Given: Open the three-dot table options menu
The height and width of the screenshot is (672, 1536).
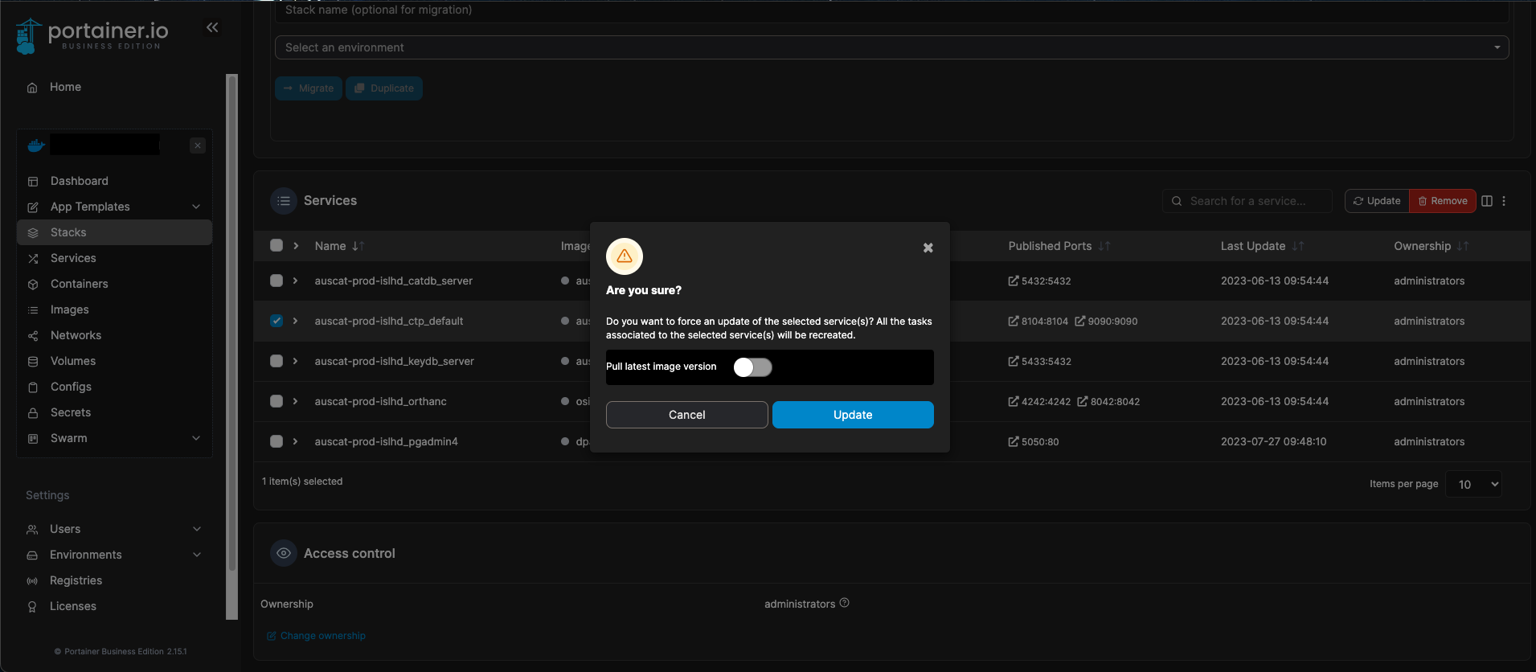Looking at the screenshot, I should 1504,201.
